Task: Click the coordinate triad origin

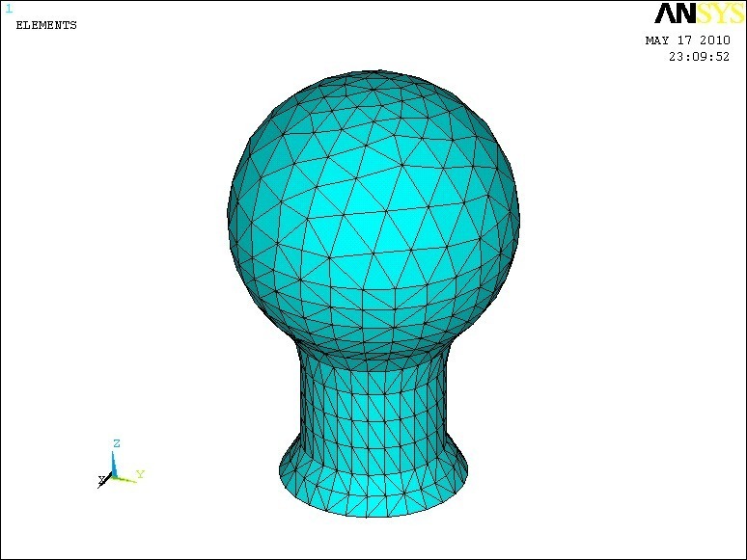Action: (114, 476)
